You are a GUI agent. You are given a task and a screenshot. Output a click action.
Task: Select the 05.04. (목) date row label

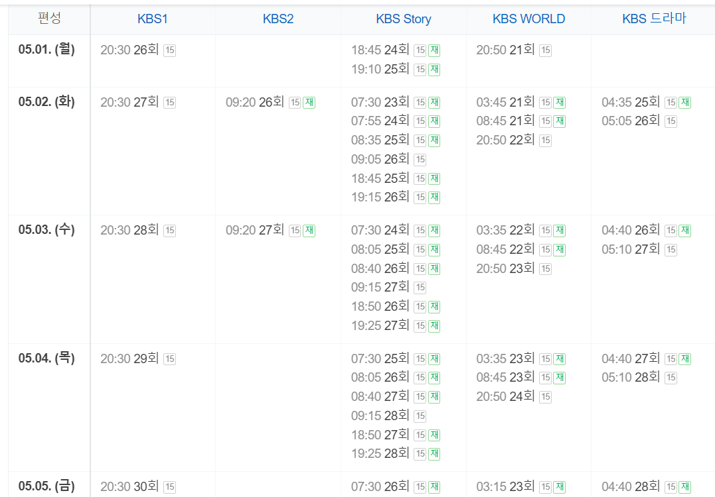pos(46,359)
